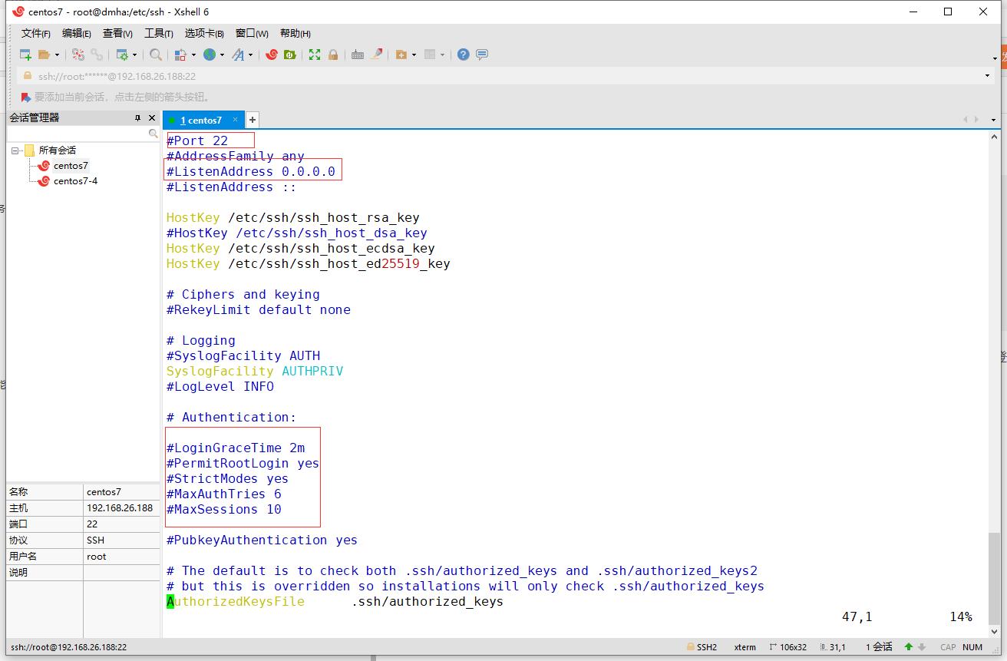Screen dimensions: 1007x661
Task: Open the 帮助(H) menu
Action: click(x=295, y=33)
